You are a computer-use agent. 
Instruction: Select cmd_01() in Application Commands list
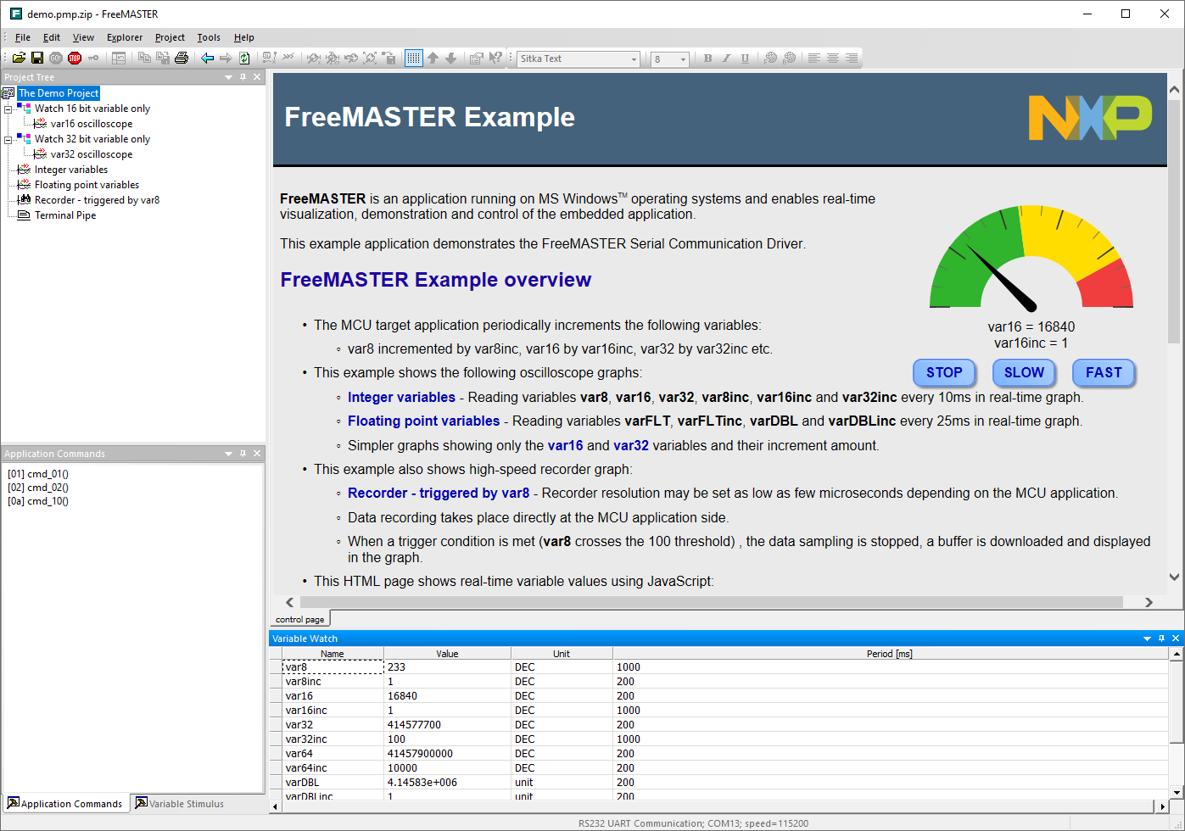38,474
